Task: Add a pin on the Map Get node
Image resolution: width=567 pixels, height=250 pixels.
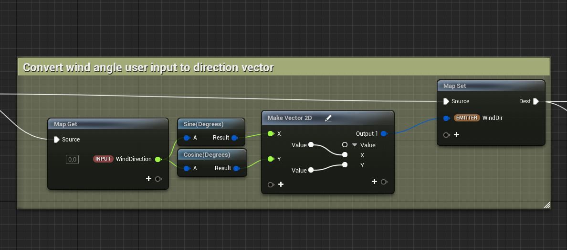Action: 149,179
